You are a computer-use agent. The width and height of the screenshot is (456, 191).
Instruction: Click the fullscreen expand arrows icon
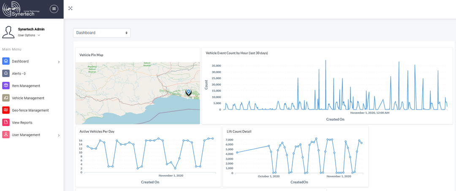click(71, 8)
